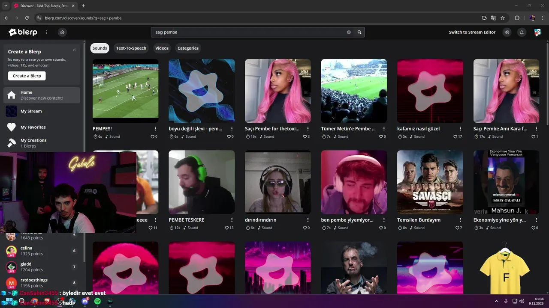Viewport: 549px width, 308px height.
Task: Open celina on the leaderboard
Action: pyautogui.click(x=42, y=251)
